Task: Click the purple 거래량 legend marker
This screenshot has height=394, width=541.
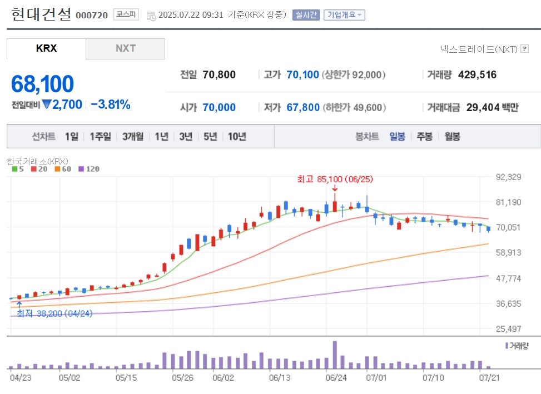Action: pyautogui.click(x=507, y=346)
